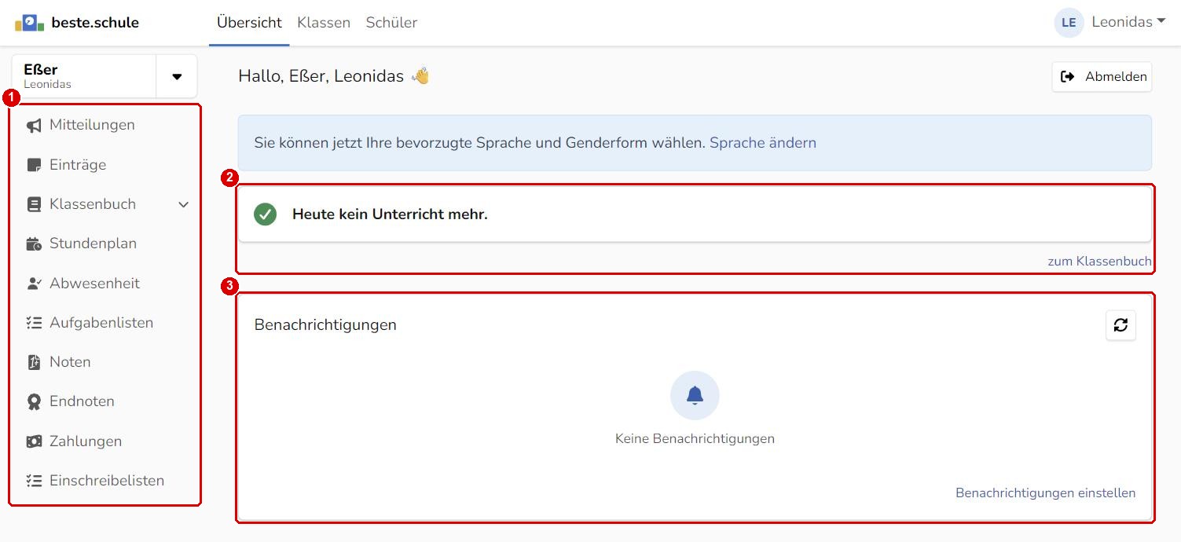
Task: Click the Klassenbuch book icon
Action: (34, 204)
